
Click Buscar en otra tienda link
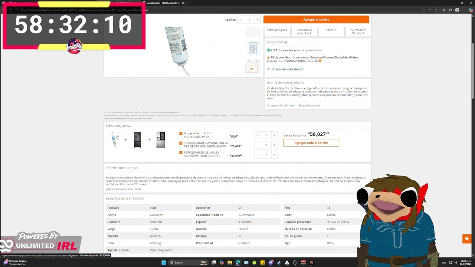pos(287,69)
